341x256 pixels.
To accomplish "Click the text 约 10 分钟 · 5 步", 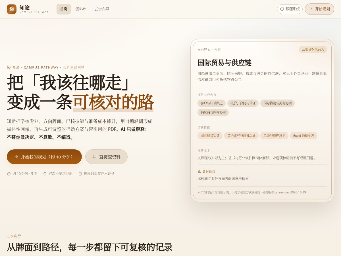I will (25, 174).
